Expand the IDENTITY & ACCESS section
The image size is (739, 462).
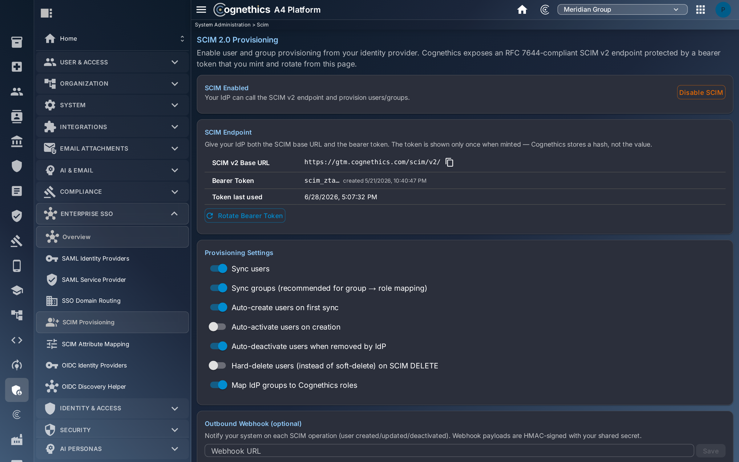[112, 408]
